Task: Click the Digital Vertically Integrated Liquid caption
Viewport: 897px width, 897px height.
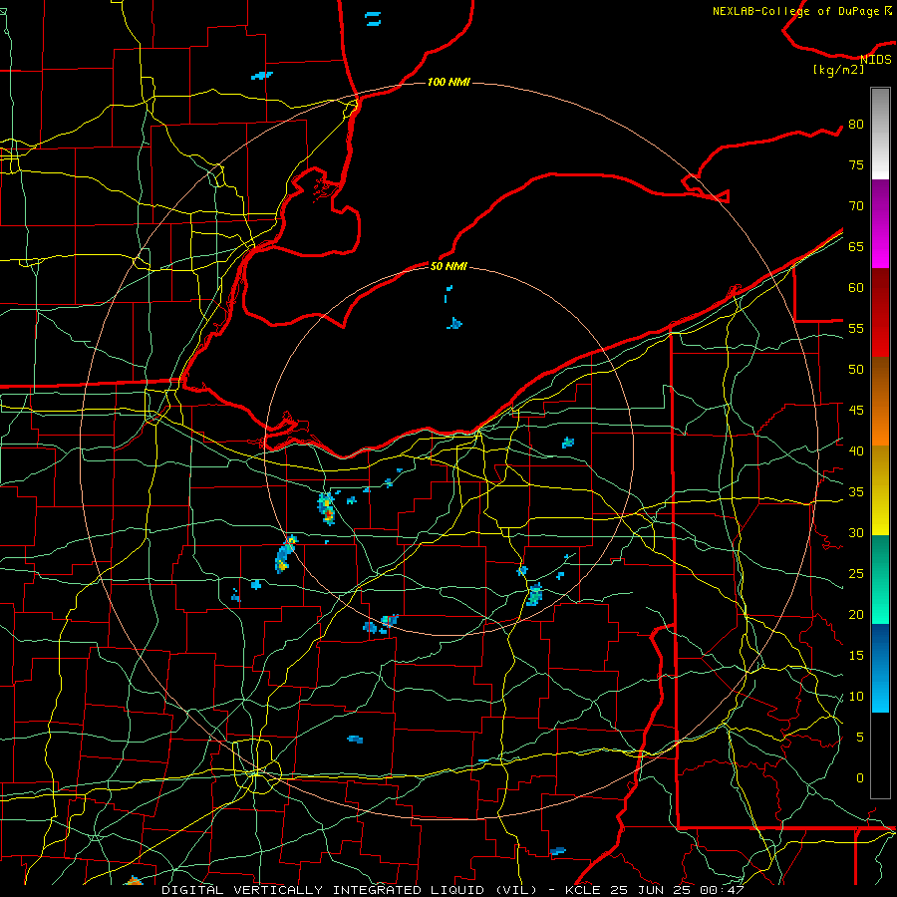Action: click(452, 890)
